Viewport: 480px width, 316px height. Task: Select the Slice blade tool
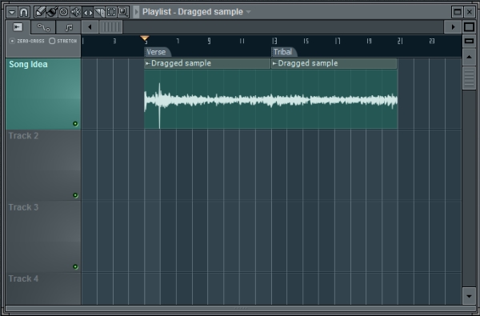(99, 12)
